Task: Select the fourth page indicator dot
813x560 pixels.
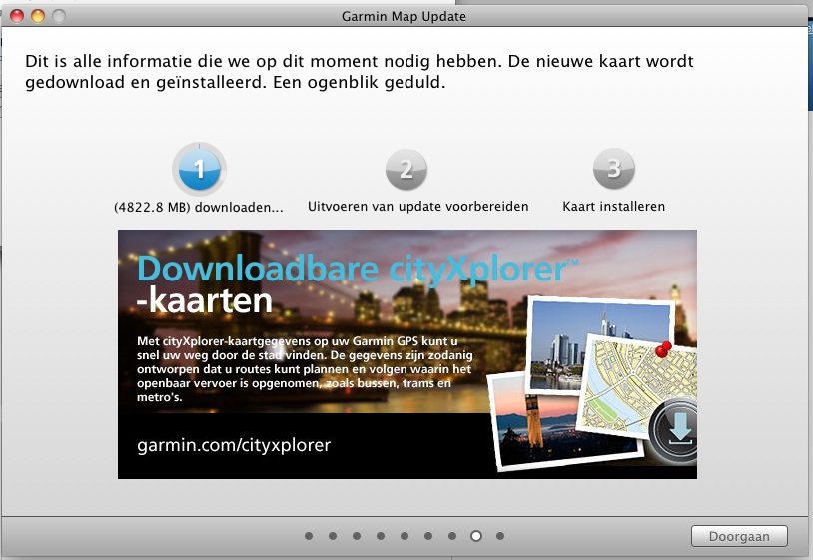Action: tap(381, 536)
